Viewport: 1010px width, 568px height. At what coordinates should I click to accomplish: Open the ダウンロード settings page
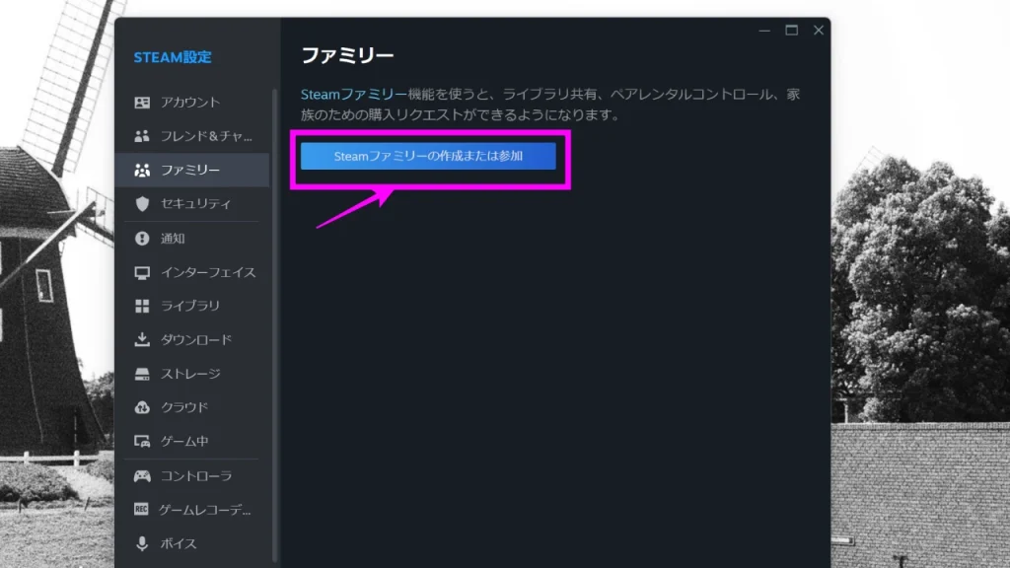(x=192, y=339)
